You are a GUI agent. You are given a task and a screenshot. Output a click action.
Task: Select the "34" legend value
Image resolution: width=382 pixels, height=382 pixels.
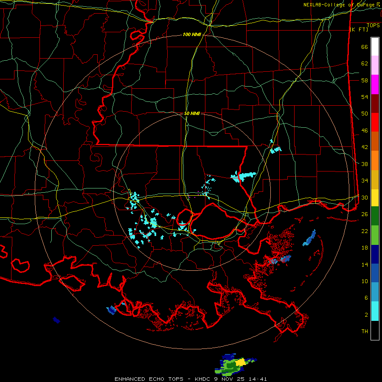point(365,180)
